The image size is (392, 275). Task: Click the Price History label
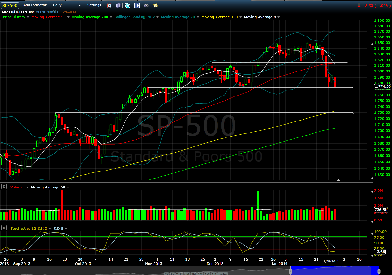14,17
